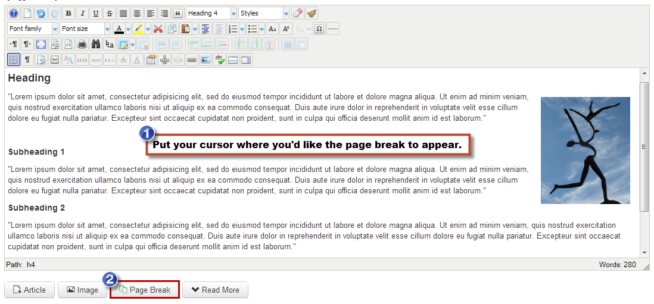Run the spellchecker icon
Viewport: 654px width, 304px height.
tap(219, 60)
